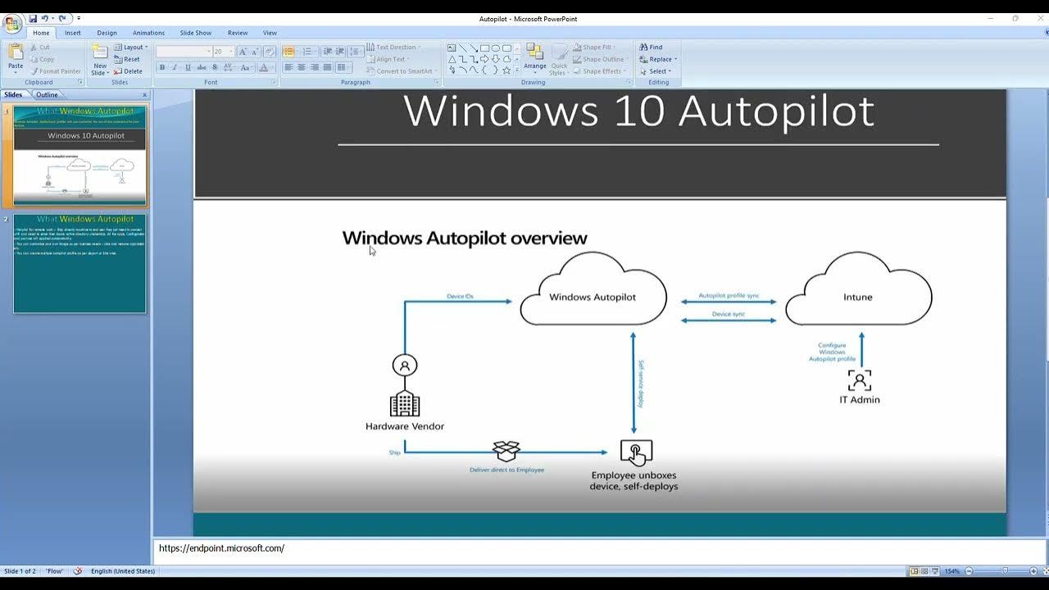Click the notes pane text field
The height and width of the screenshot is (590, 1049).
(x=599, y=551)
